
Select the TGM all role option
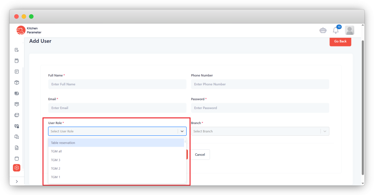pyautogui.click(x=116, y=151)
